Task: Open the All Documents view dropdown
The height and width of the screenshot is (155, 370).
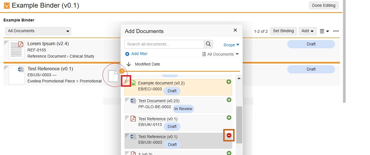Action: point(38,31)
